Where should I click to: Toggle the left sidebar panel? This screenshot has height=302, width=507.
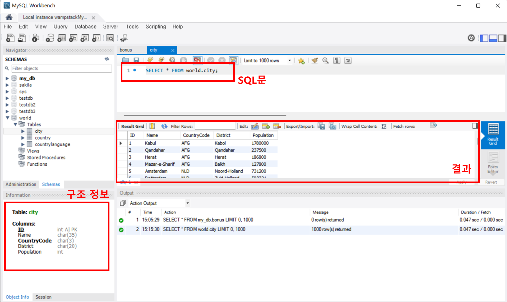point(484,38)
